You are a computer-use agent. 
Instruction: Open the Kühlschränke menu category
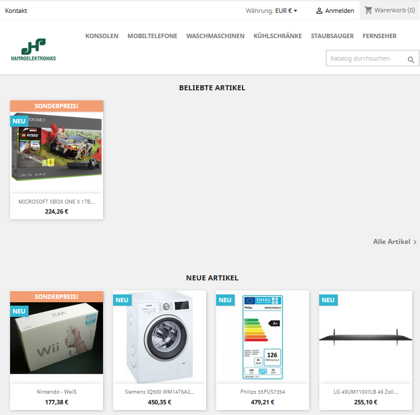(x=278, y=36)
